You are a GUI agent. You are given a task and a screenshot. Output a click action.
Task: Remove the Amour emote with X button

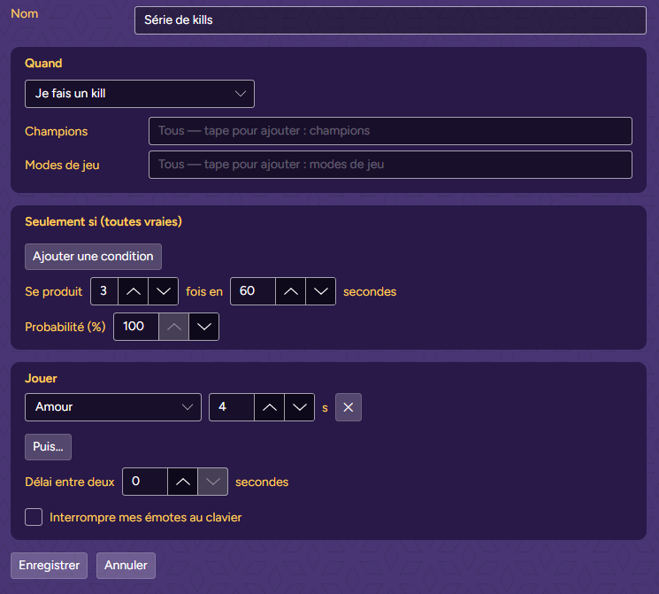point(348,407)
